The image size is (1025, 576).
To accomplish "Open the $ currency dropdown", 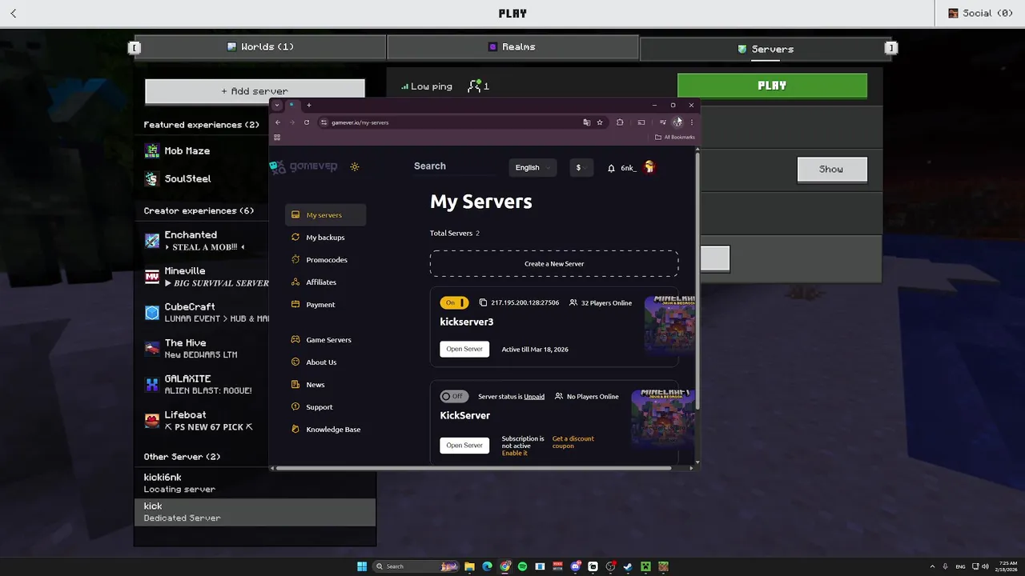I will click(581, 167).
